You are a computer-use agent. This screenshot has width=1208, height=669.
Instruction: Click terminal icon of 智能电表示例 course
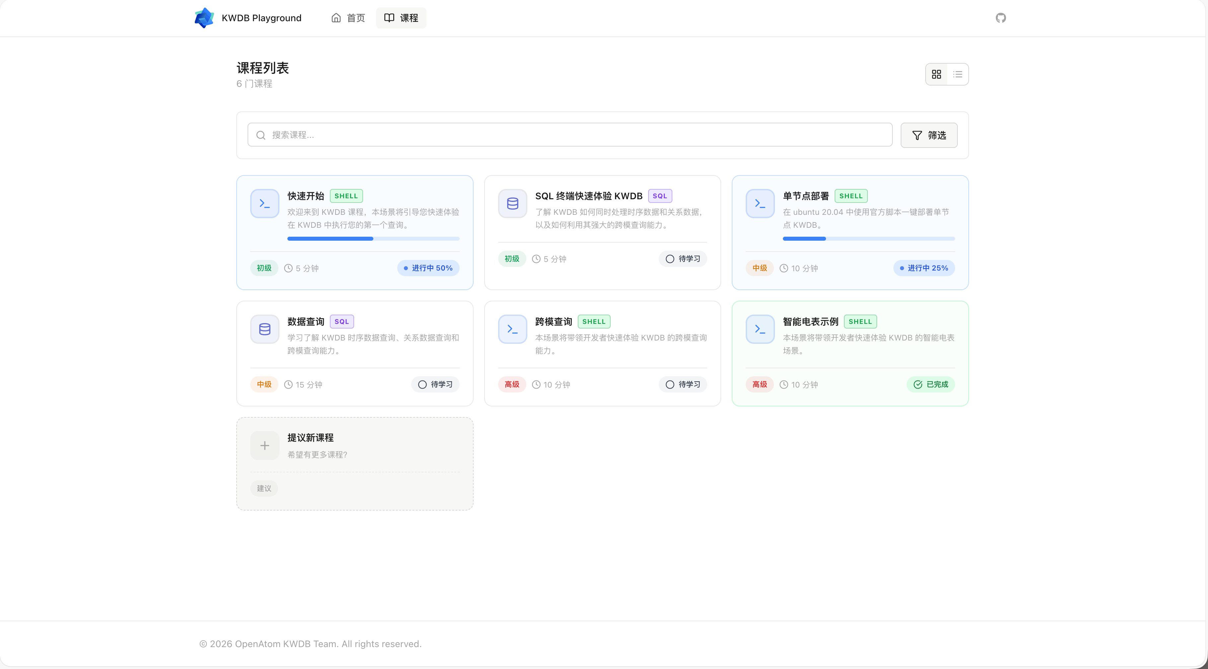click(x=760, y=329)
